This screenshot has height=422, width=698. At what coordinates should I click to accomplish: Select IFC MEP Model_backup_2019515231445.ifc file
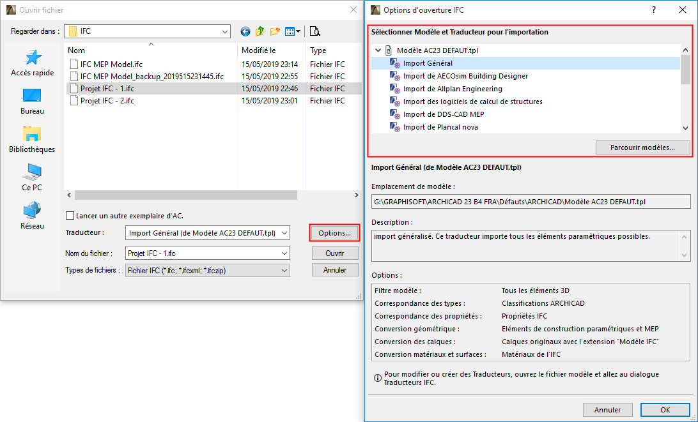click(151, 77)
